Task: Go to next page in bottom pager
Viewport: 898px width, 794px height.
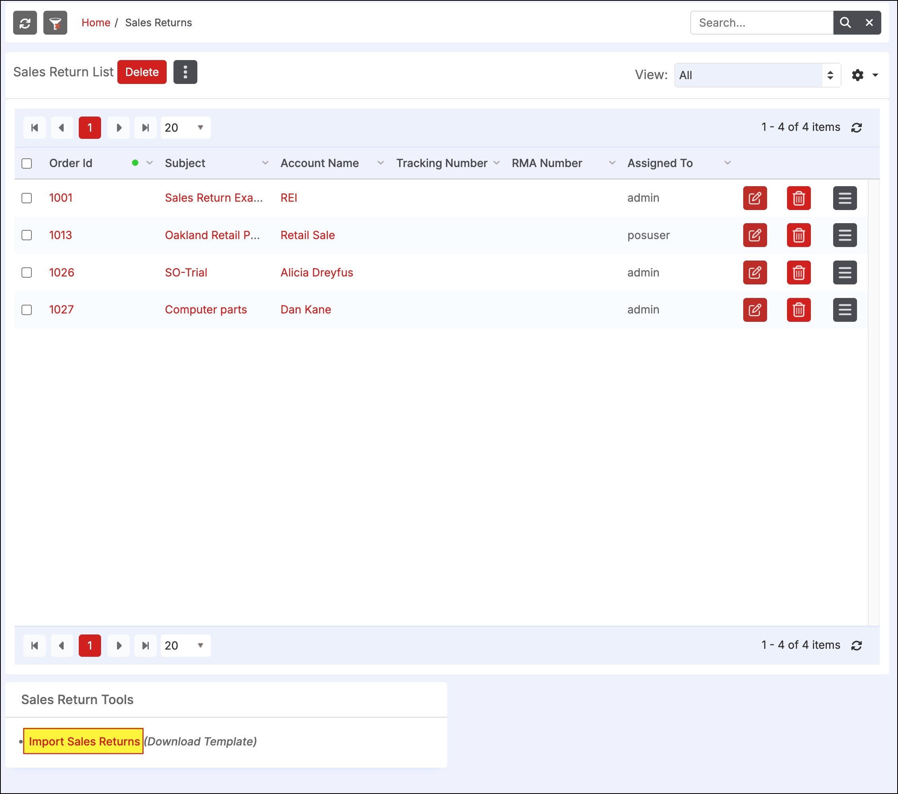Action: tap(119, 646)
